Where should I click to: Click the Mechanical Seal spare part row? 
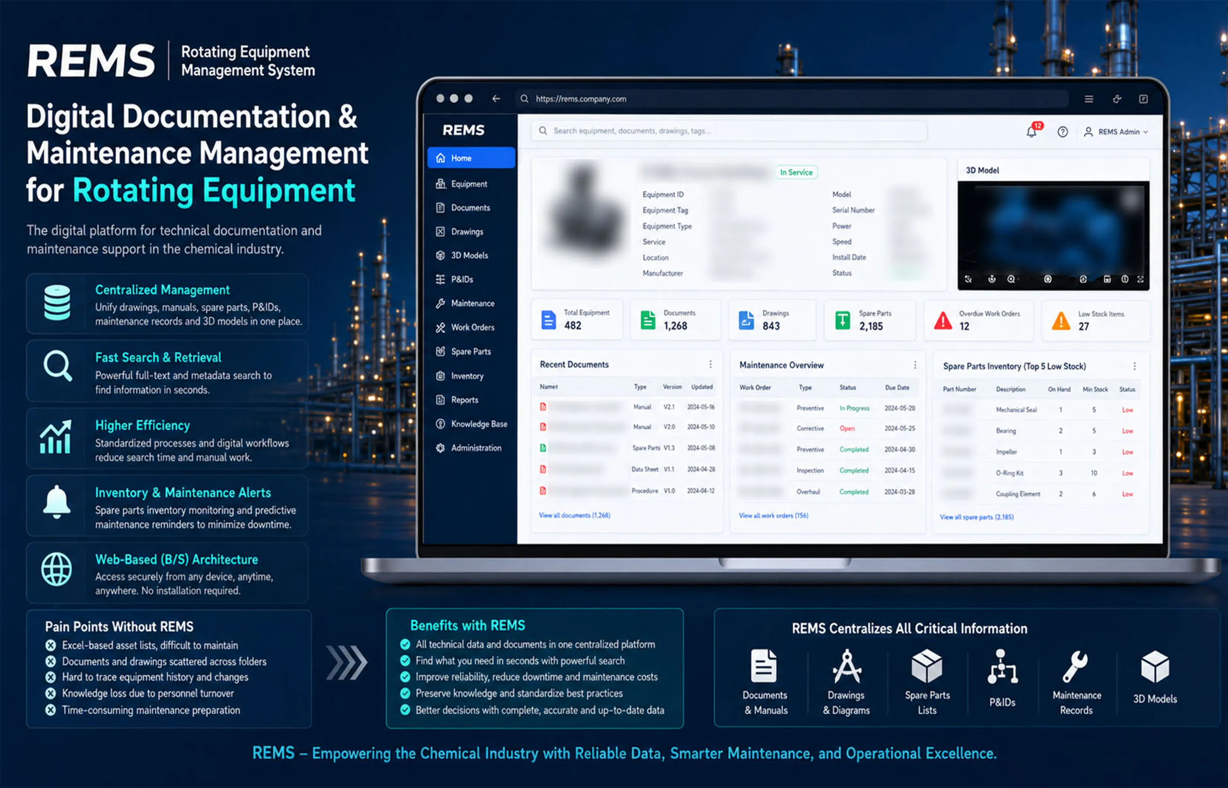click(x=1039, y=410)
